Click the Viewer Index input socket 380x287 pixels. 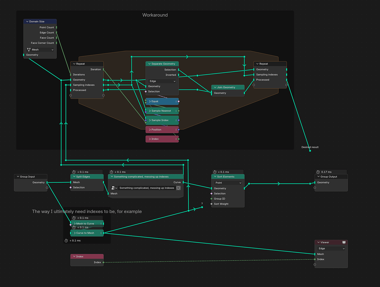click(315, 260)
